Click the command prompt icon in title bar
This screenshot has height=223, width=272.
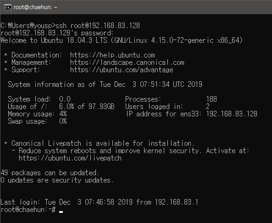click(8, 7)
